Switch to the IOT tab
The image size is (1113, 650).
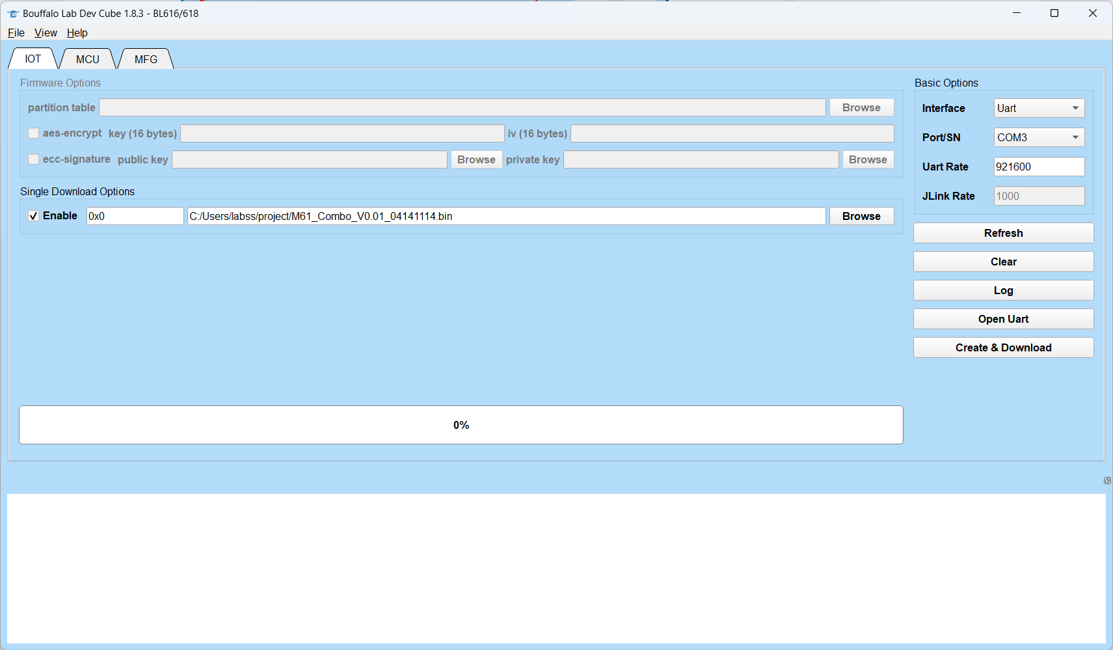pyautogui.click(x=33, y=59)
